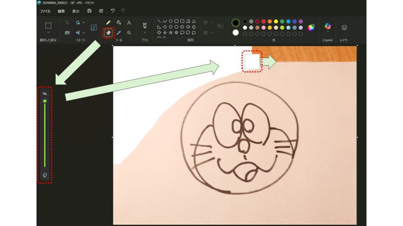The image size is (403, 226).
Task: Toggle the レイヤー layers panel
Action: [344, 28]
